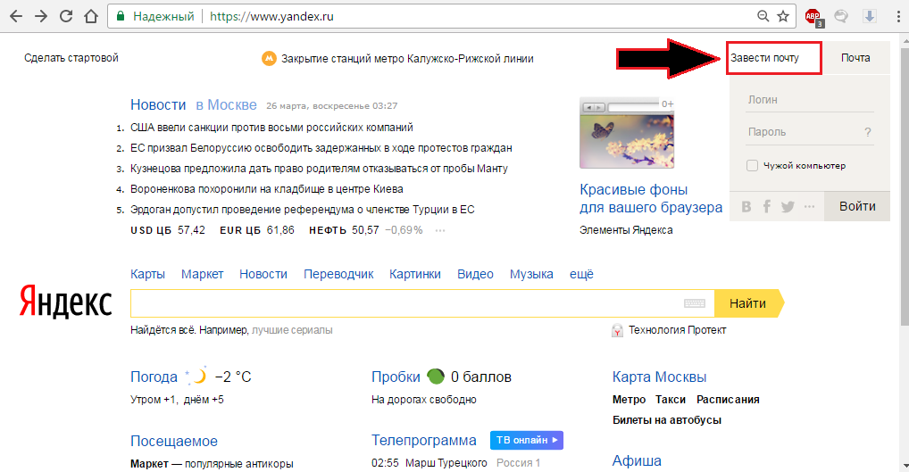Open the Adblock Plus extension icon
Viewport: 909px width, 472px height.
[x=813, y=17]
